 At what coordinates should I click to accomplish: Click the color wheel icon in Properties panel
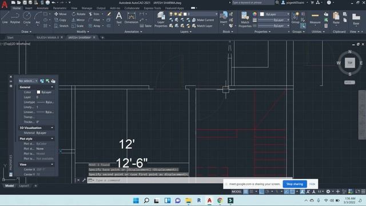tap(254, 14)
